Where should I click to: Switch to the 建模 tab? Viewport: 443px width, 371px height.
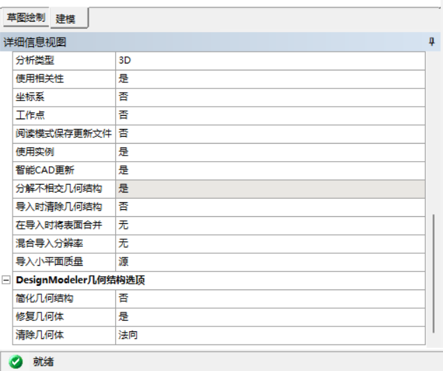pyautogui.click(x=69, y=18)
